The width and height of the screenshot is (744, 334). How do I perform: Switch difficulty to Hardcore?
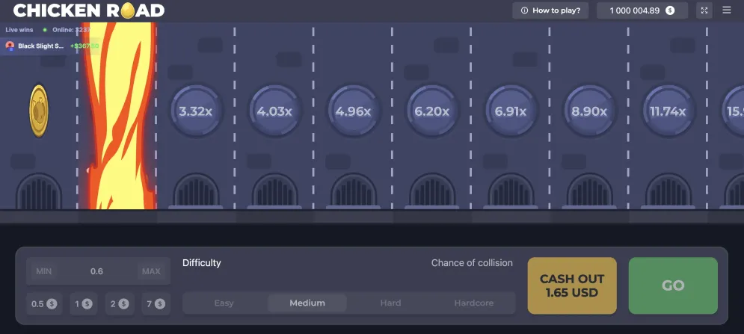point(474,303)
